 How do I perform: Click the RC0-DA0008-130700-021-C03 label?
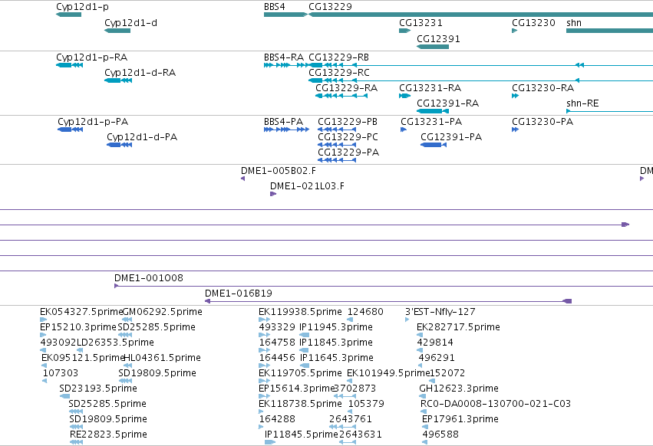tap(496, 404)
